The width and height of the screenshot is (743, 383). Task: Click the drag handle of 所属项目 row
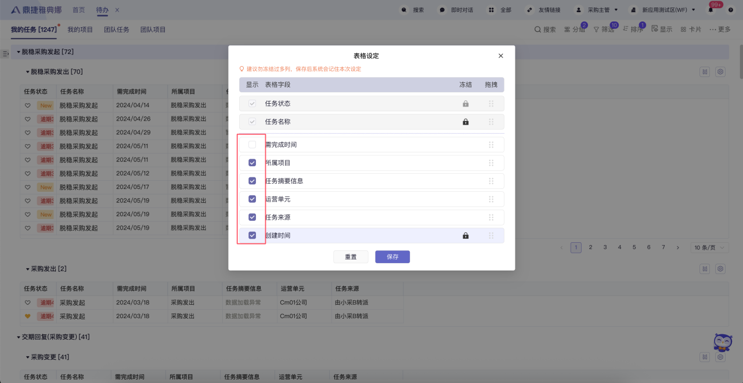(x=491, y=163)
